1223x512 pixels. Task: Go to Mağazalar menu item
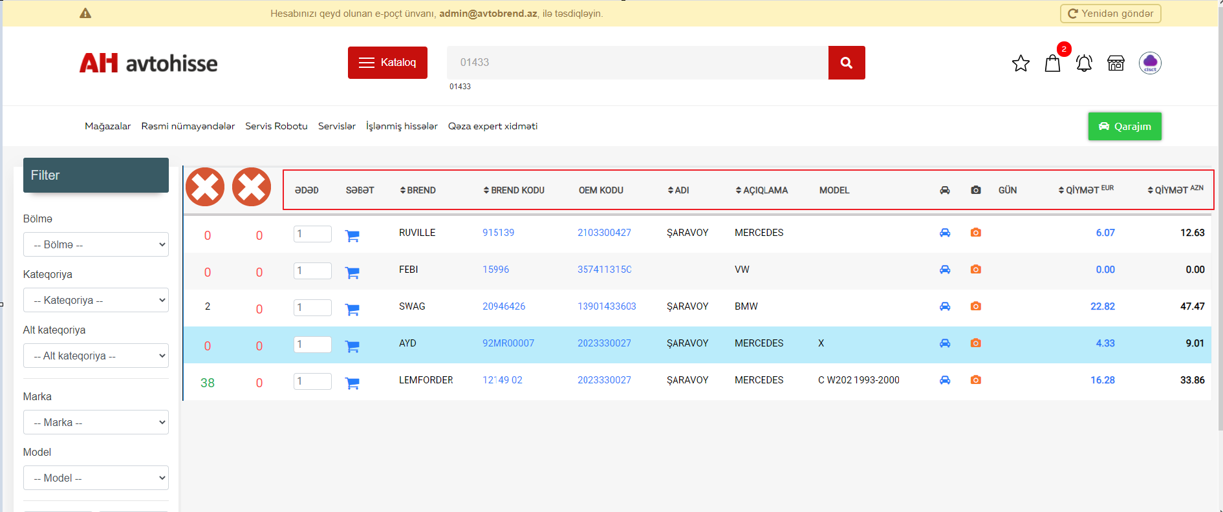tap(107, 126)
